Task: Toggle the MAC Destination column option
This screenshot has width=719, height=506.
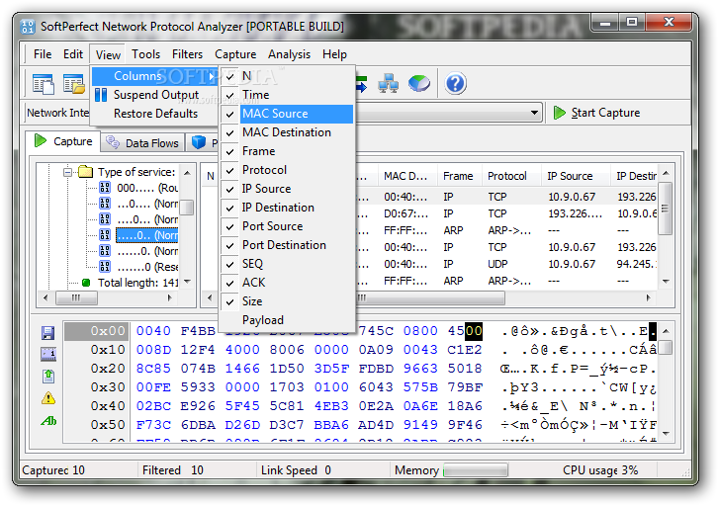Action: click(287, 132)
